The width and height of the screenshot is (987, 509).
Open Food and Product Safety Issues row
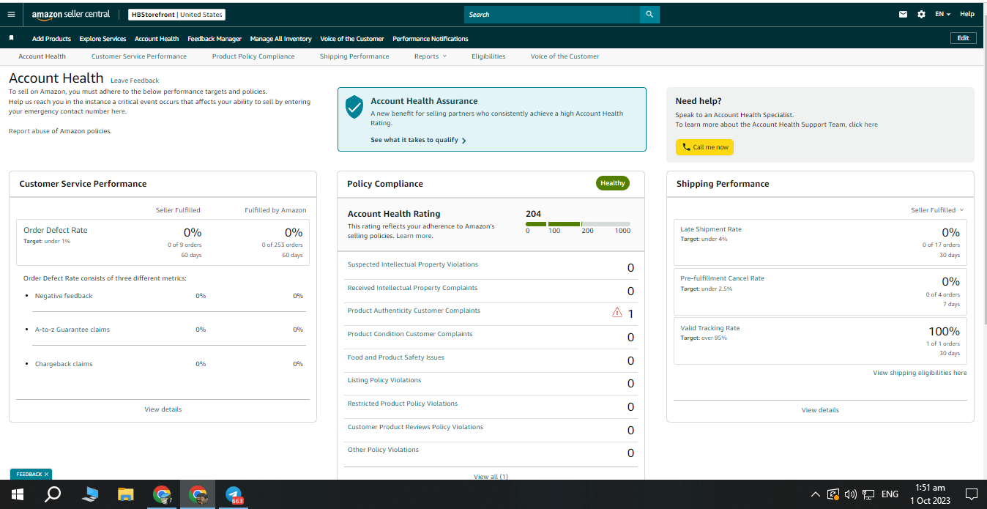[x=491, y=360]
